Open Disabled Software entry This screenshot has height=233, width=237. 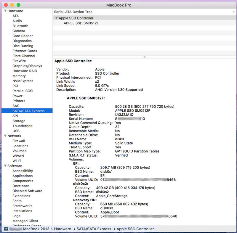(27, 191)
